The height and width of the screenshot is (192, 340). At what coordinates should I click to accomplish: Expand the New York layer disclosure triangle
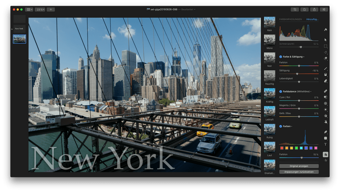[x=12, y=29]
